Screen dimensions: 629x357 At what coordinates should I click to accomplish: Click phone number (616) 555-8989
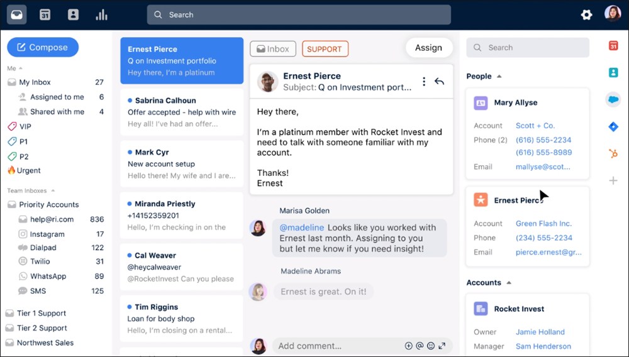[x=543, y=153]
